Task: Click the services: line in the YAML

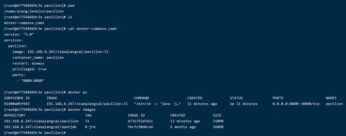Action: point(14,40)
